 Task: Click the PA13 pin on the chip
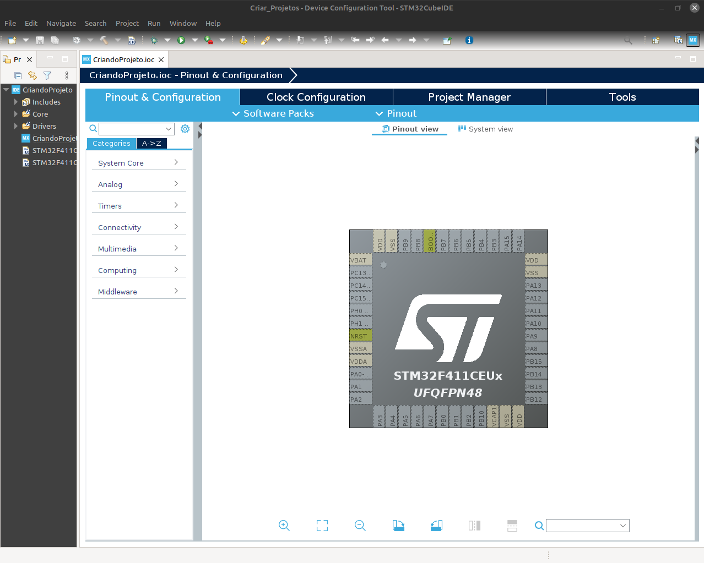[536, 286]
